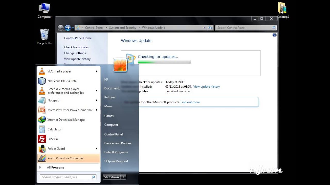
Task: Expand VLC media player jump list arrow
Action: 97,71
